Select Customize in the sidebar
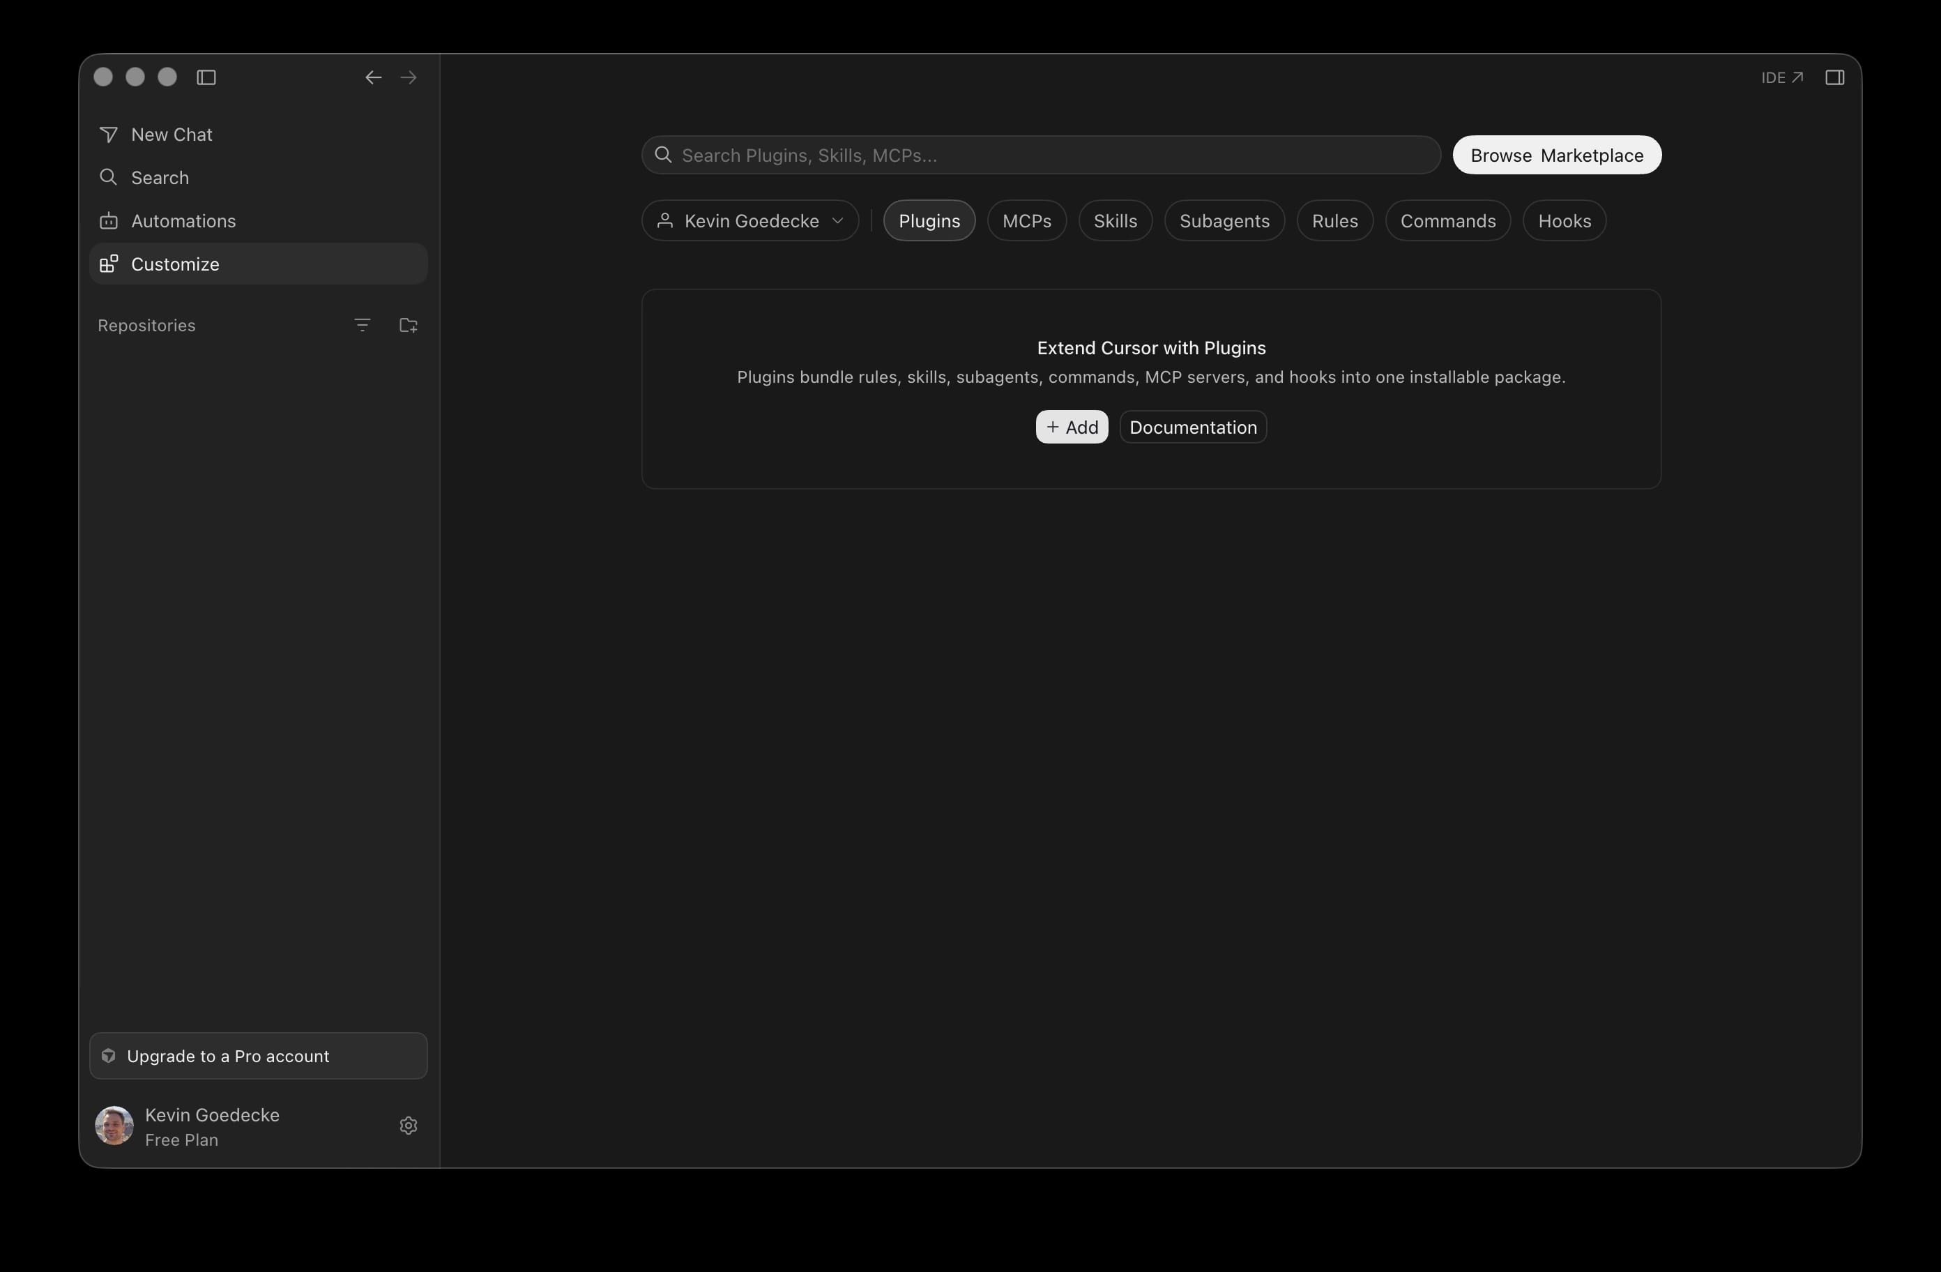 258,264
